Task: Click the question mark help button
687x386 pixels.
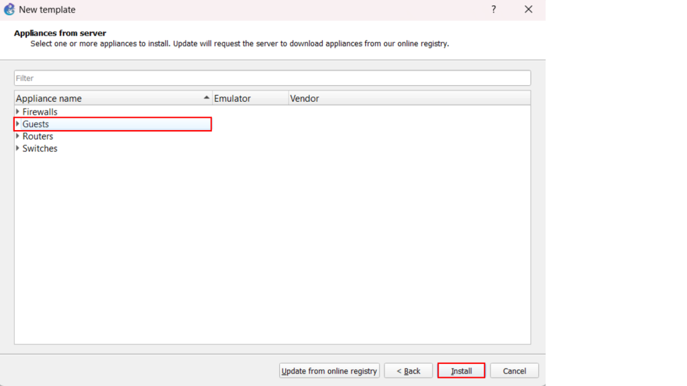Action: (x=494, y=9)
